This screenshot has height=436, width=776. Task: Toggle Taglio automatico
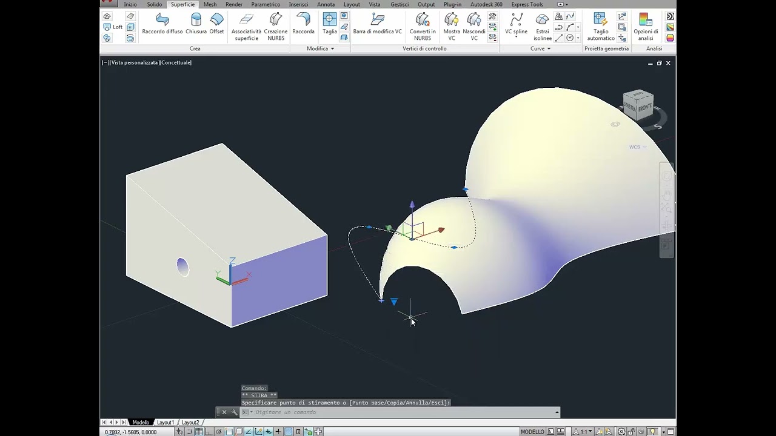(x=601, y=27)
